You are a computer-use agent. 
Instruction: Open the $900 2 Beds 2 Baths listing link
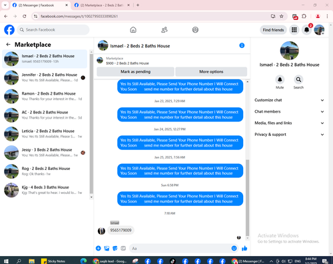click(x=127, y=63)
